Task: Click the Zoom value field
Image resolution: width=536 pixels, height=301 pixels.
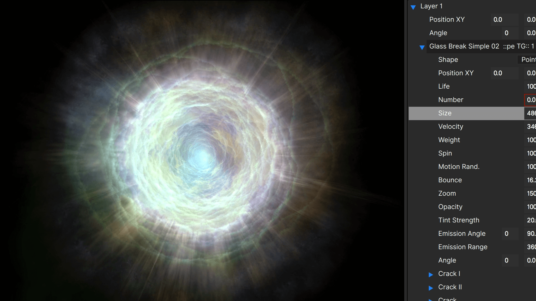Action: tap(530, 193)
